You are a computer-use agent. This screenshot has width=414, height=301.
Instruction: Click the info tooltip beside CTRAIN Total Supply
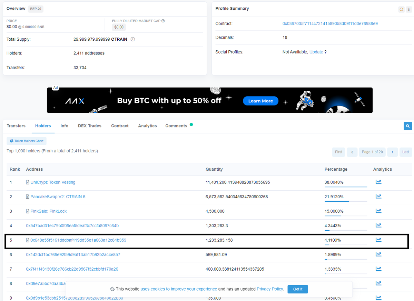(x=133, y=39)
